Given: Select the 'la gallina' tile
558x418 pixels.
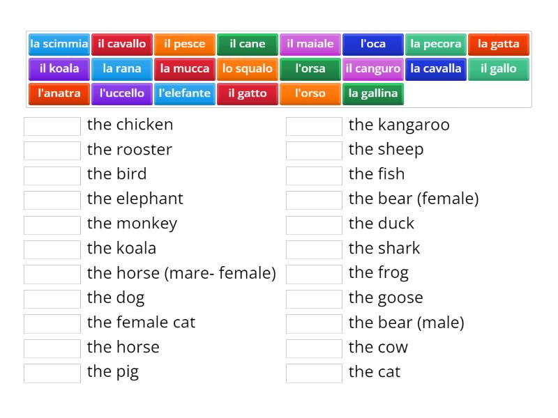Looking at the screenshot, I should pyautogui.click(x=373, y=93).
